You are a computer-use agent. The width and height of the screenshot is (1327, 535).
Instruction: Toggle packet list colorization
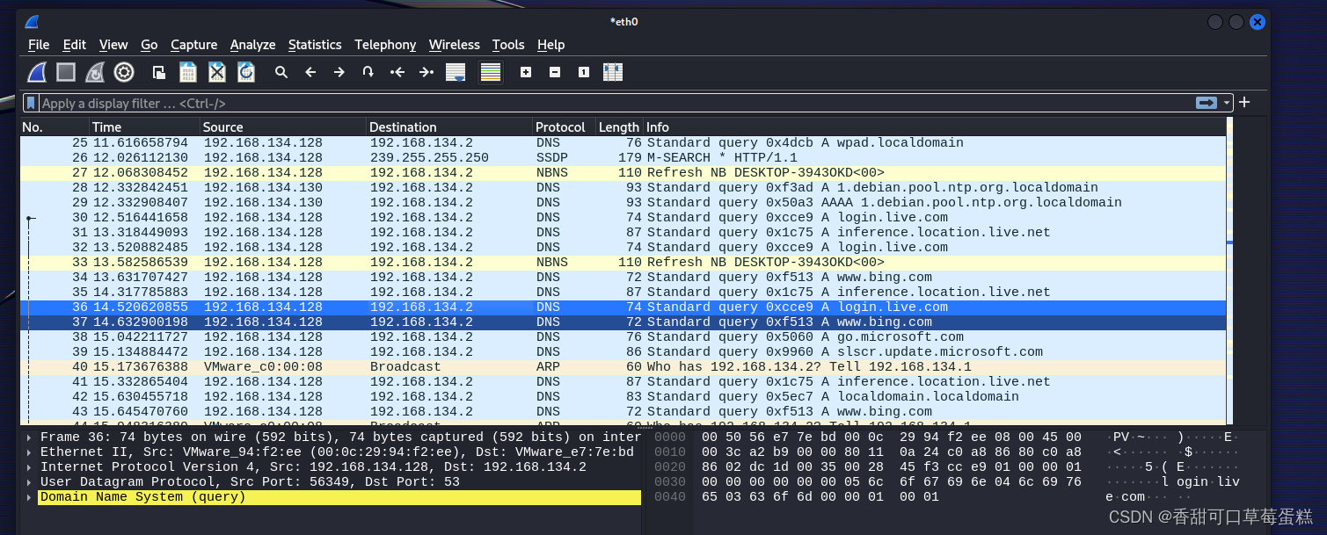491,72
